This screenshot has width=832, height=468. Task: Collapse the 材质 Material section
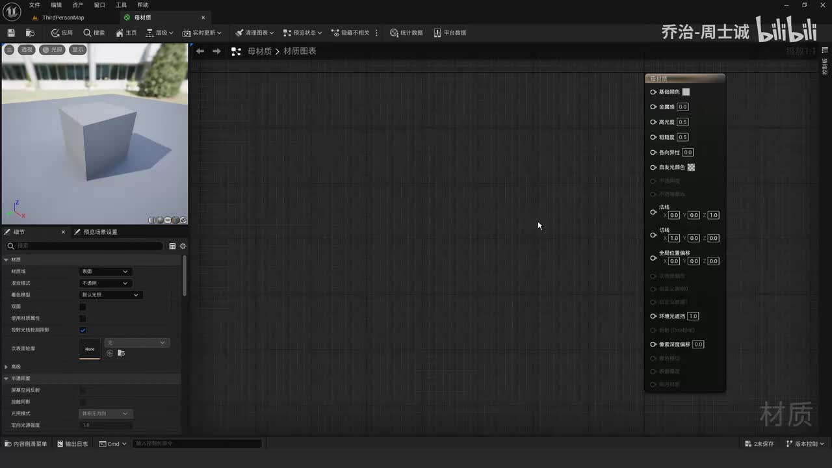coord(6,259)
